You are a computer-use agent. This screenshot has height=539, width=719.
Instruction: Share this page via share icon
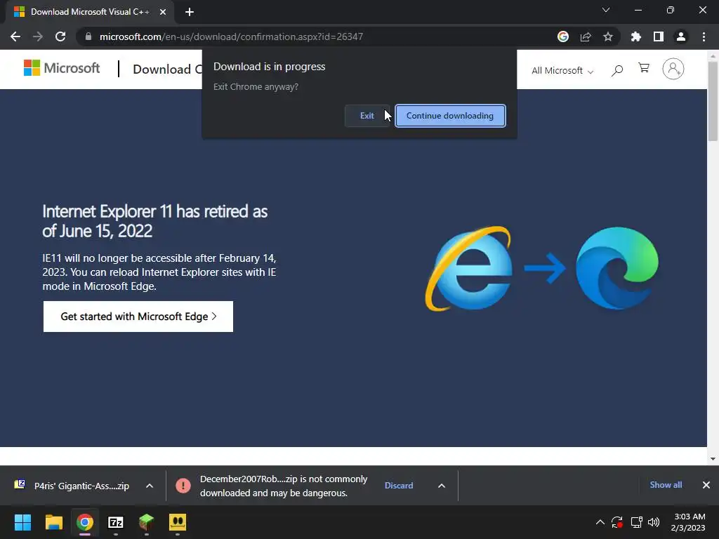pos(586,36)
